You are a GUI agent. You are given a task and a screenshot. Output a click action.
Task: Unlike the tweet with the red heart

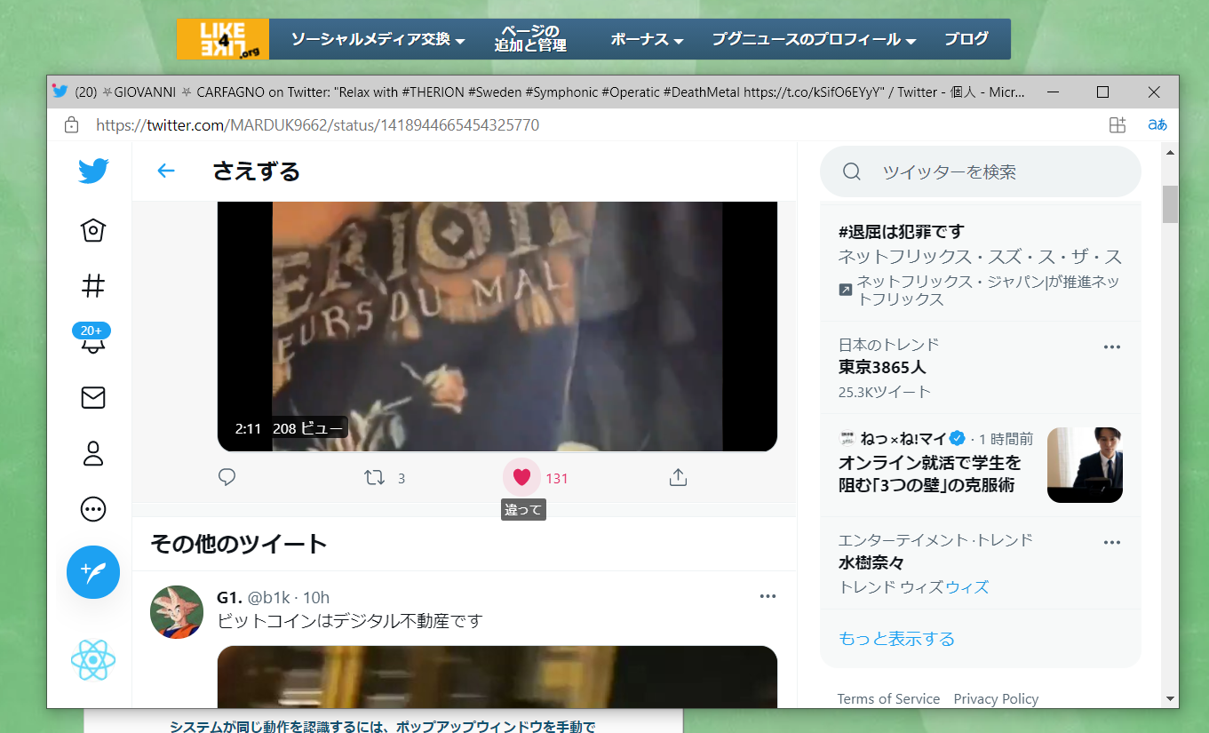[x=521, y=478]
